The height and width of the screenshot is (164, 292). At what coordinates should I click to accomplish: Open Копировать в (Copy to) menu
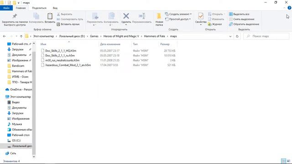coord(111,19)
